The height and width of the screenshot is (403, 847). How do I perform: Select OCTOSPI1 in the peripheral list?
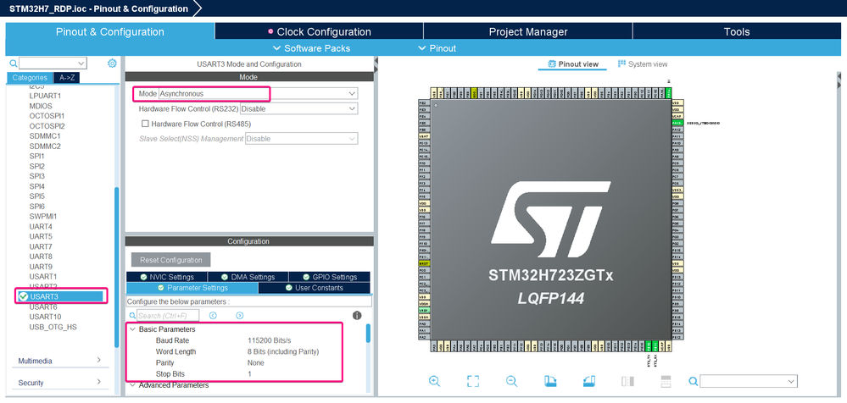point(47,115)
